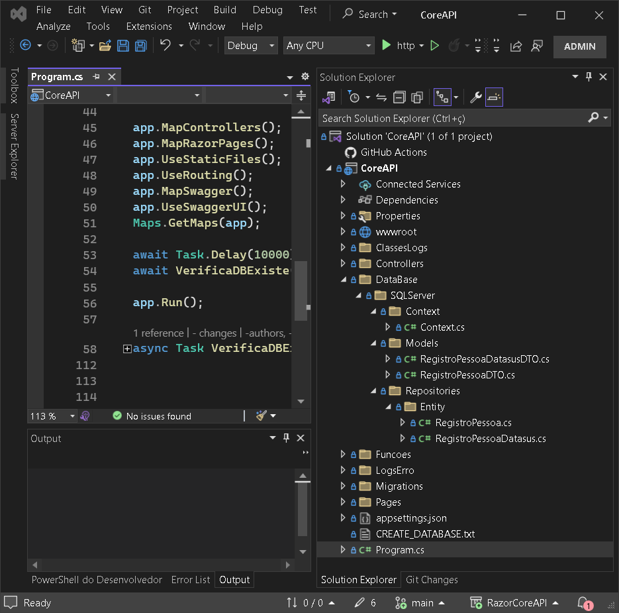Screen dimensions: 619x613
Task: Expand the Migrations folder
Action: pyautogui.click(x=343, y=486)
